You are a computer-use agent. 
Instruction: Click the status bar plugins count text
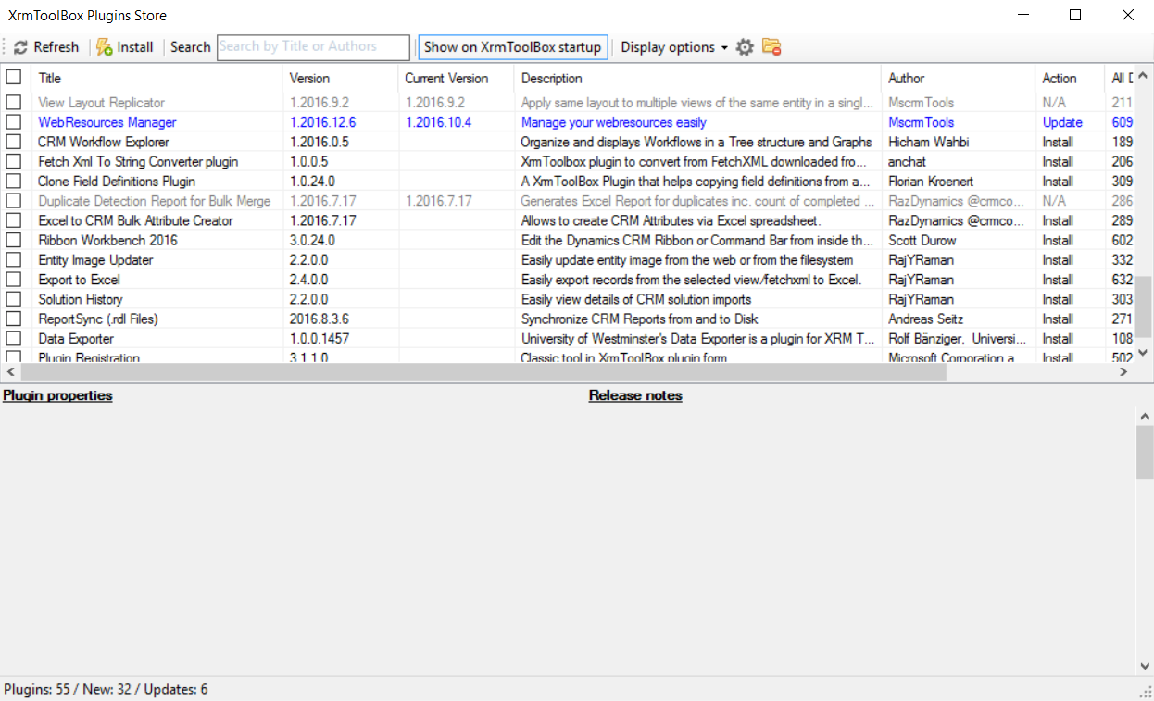[x=105, y=689]
